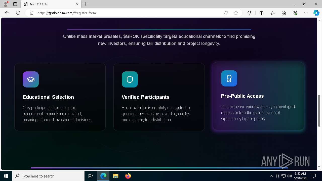This screenshot has height=181, width=322.
Task: Go back with the browser back arrow
Action: tap(7, 13)
